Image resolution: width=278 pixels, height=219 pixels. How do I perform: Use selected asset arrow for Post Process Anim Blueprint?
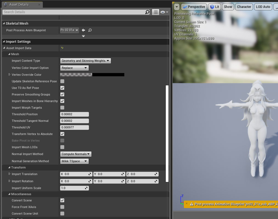point(83,30)
